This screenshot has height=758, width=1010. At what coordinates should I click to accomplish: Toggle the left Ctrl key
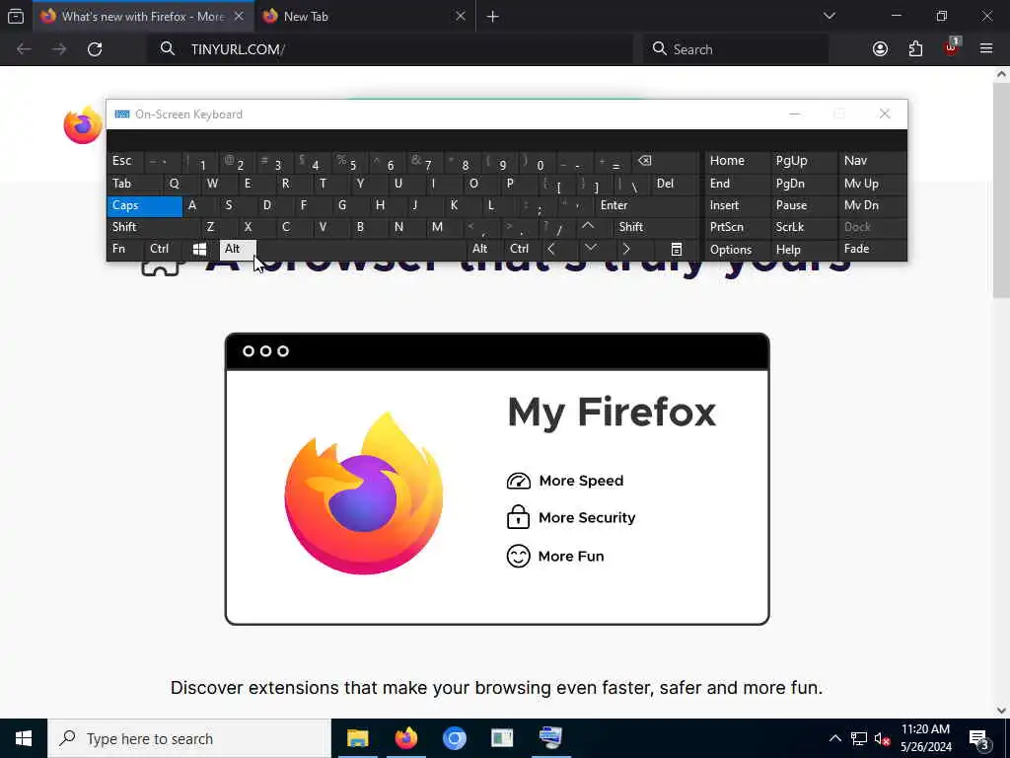pyautogui.click(x=163, y=250)
